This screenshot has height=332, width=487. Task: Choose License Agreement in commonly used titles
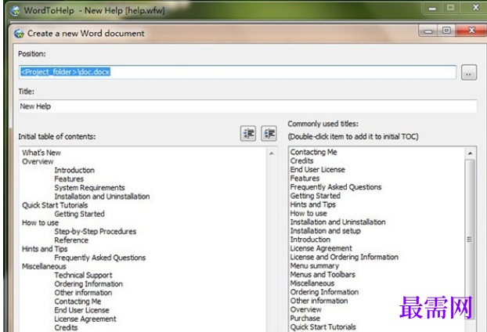321,248
